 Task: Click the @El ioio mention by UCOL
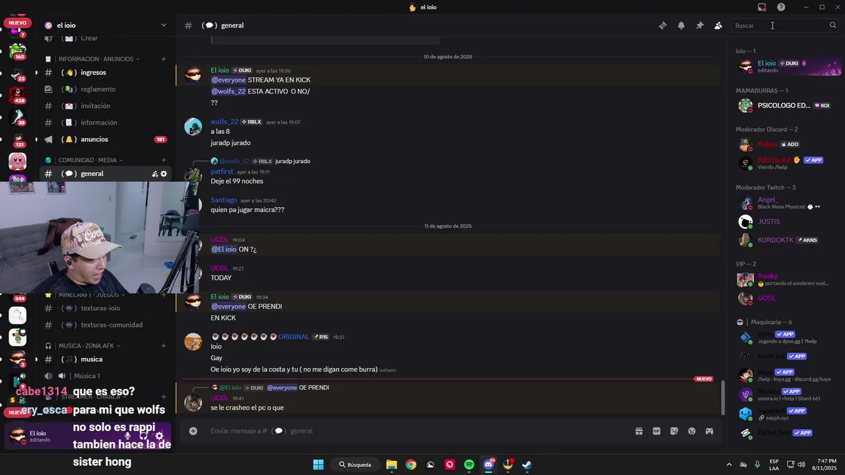(224, 249)
